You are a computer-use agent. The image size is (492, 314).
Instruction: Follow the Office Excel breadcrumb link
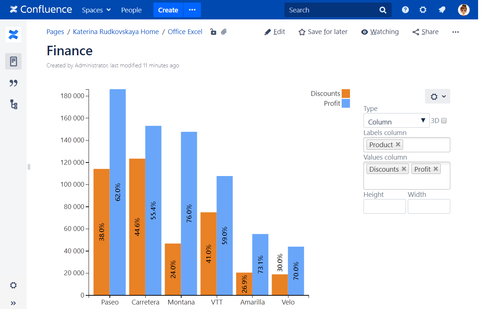point(185,32)
